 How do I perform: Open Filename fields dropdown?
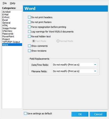[x=75, y=71]
